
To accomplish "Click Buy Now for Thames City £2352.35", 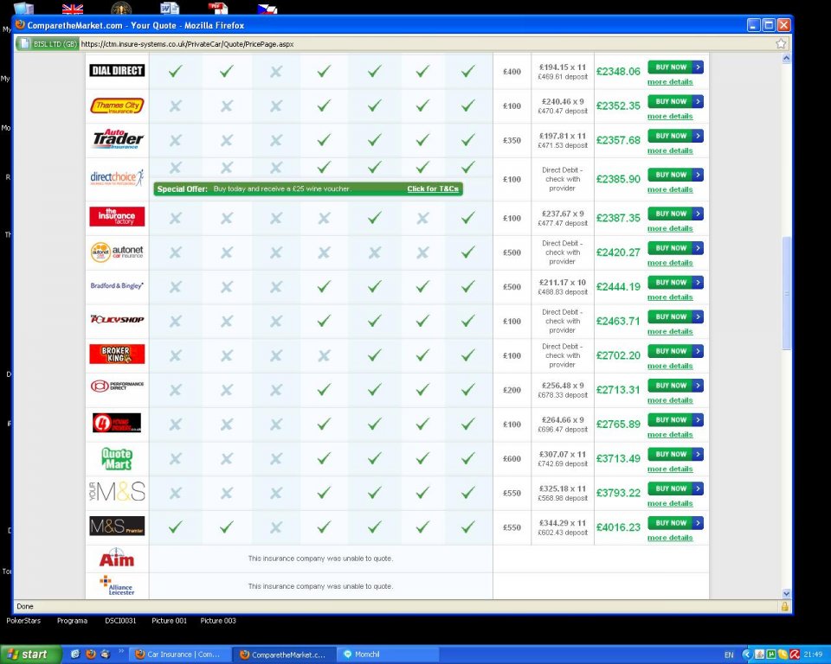I will tap(675, 102).
